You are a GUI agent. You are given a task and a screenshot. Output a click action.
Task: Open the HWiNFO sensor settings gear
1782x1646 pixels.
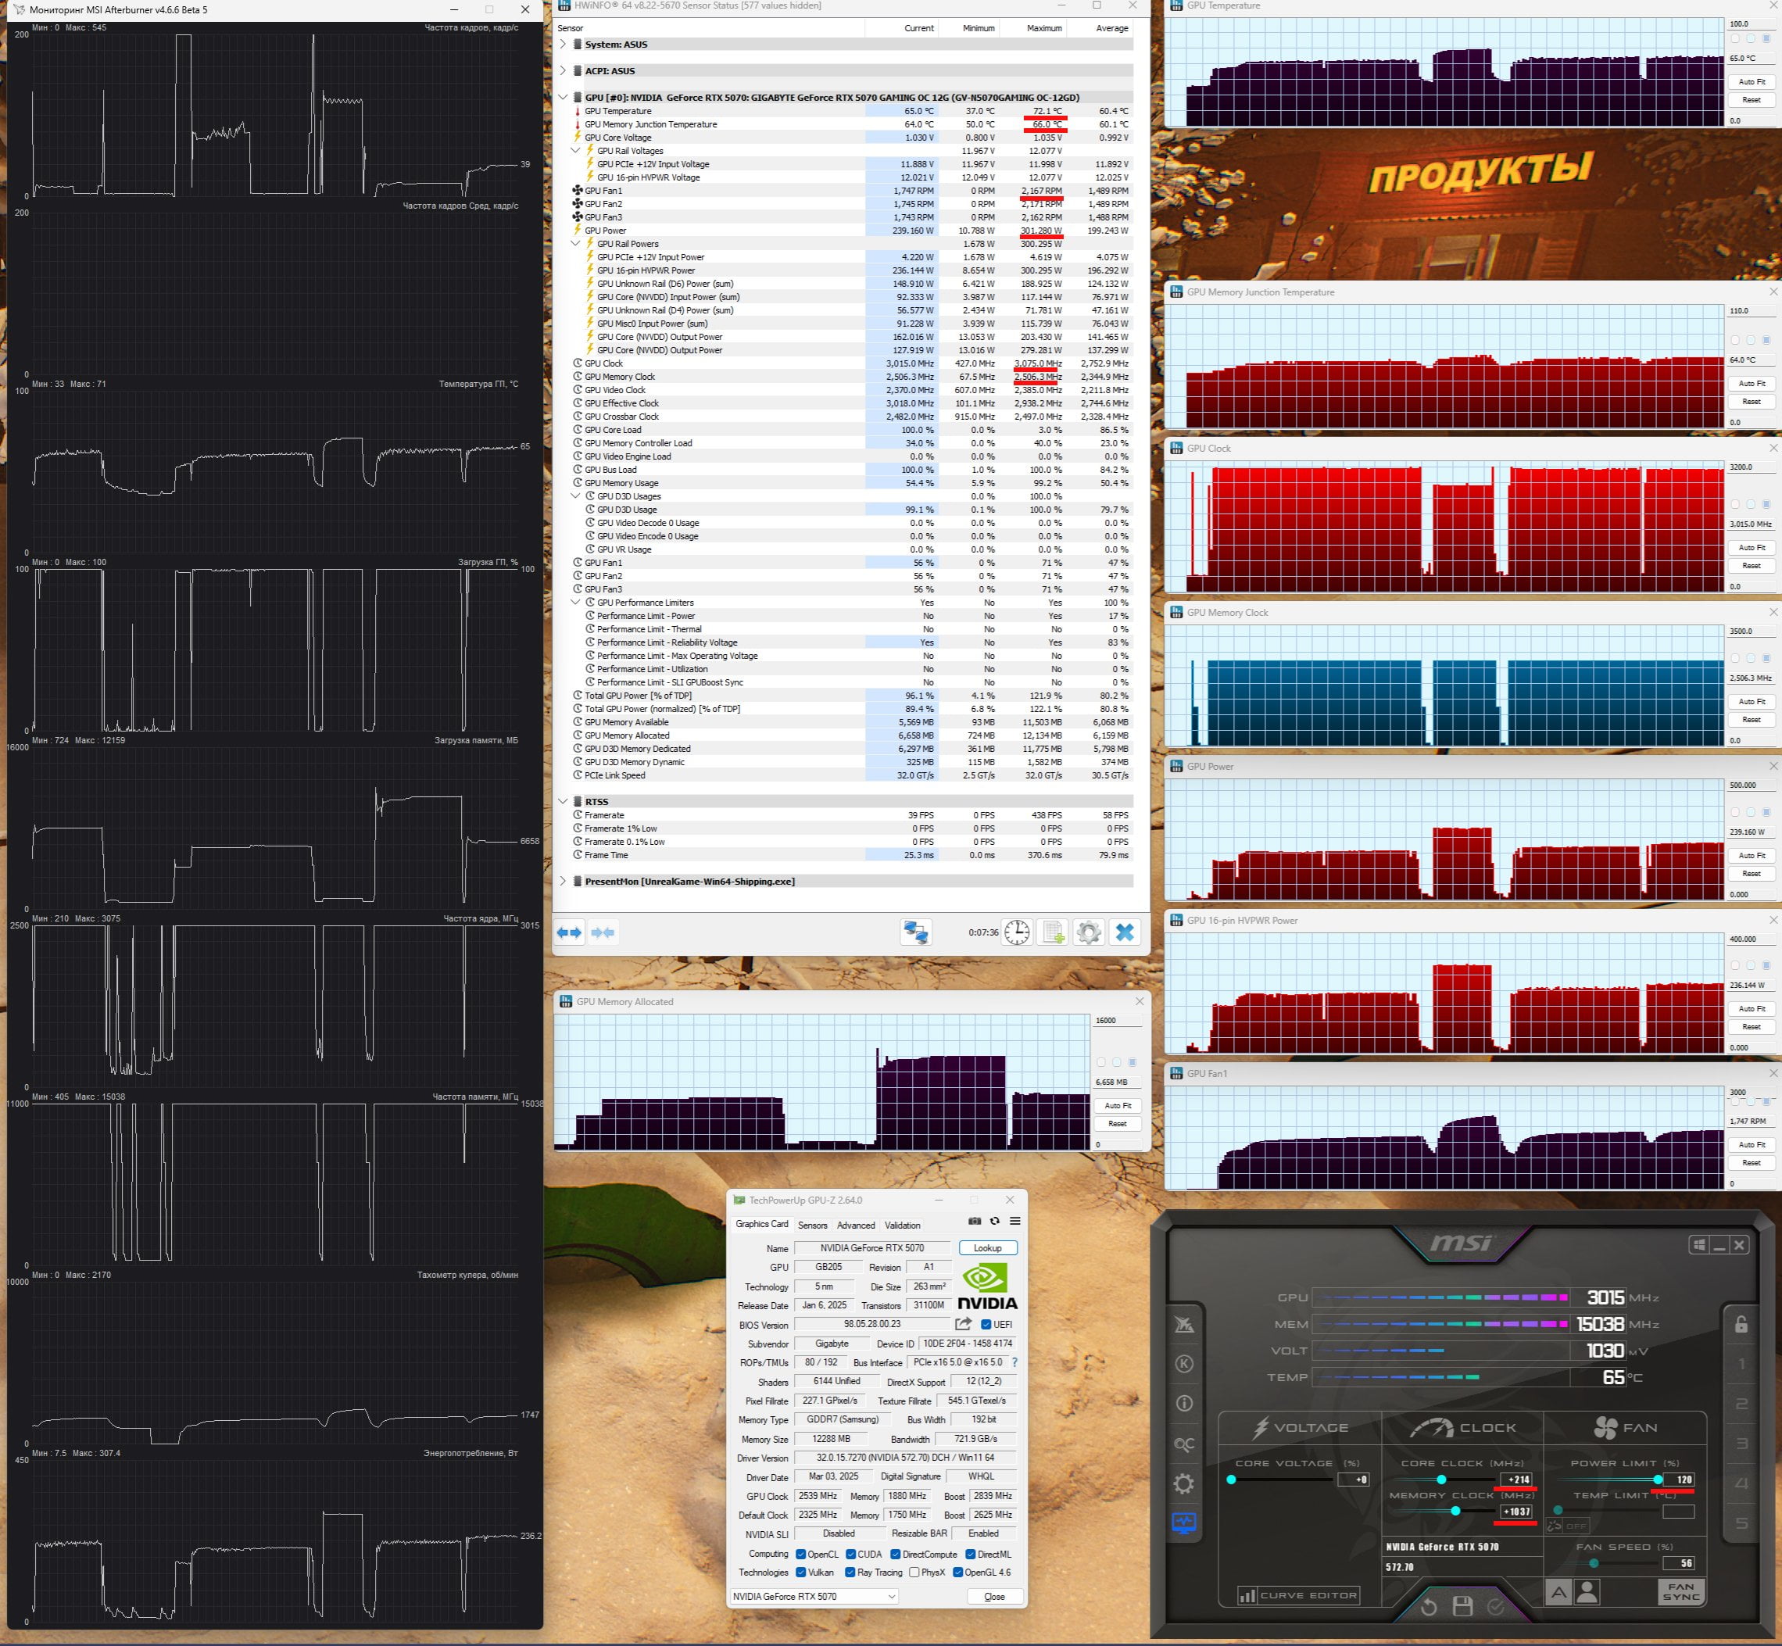pos(1088,932)
